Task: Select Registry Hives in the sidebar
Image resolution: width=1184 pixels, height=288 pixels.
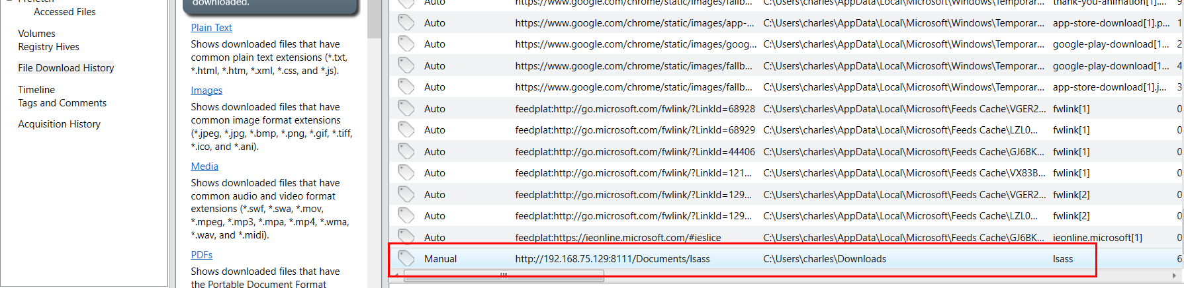Action: tap(48, 47)
